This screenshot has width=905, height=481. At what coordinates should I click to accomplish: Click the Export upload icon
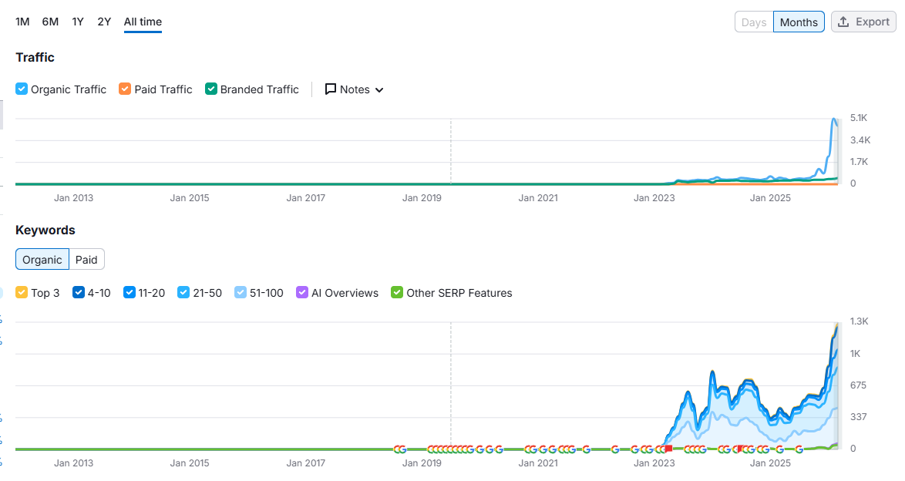pyautogui.click(x=846, y=22)
